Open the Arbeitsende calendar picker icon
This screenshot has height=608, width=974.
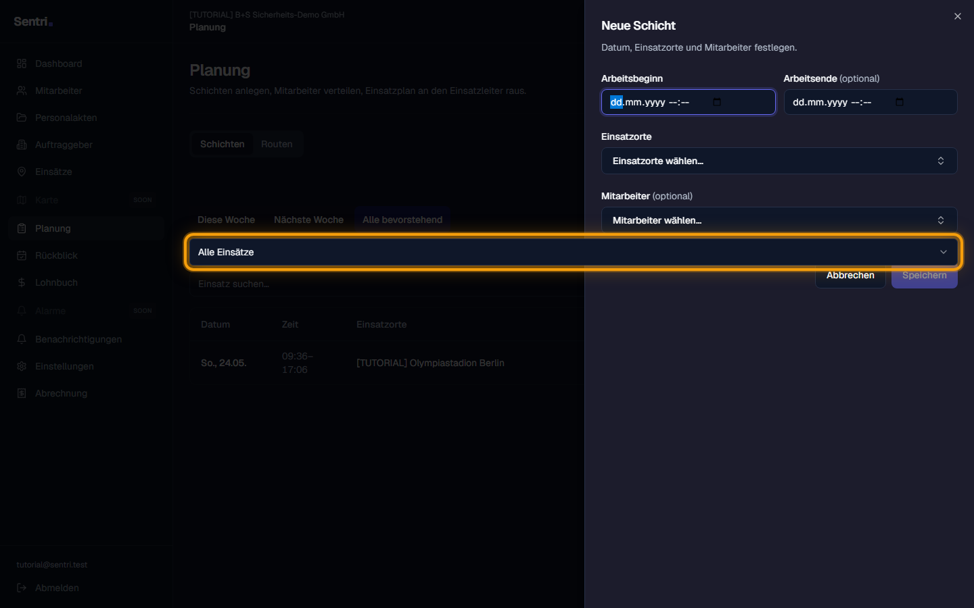click(x=900, y=102)
